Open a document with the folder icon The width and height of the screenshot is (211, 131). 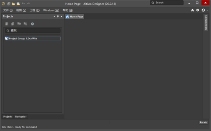pyautogui.click(x=13, y=4)
